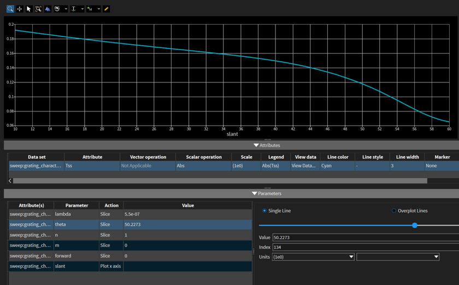The width and height of the screenshot is (459, 285).
Task: Click the attributes table horizontal scrollbar
Action: [x=220, y=181]
